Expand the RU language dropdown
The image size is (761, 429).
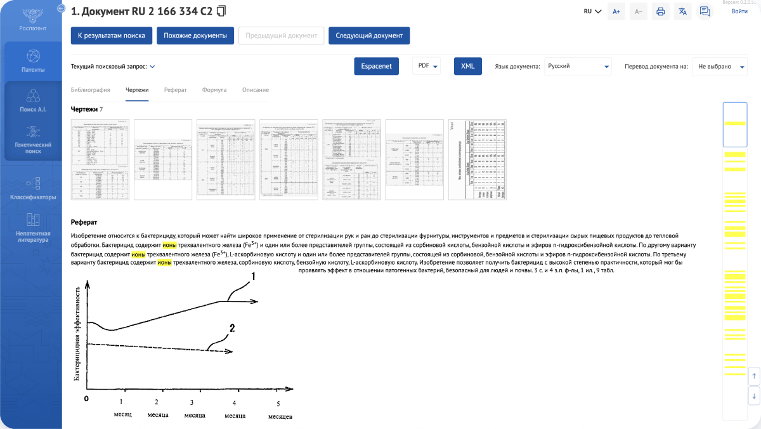pyautogui.click(x=592, y=11)
